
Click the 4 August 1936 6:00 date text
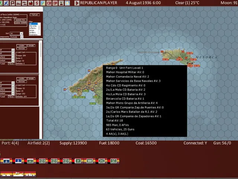143,3
